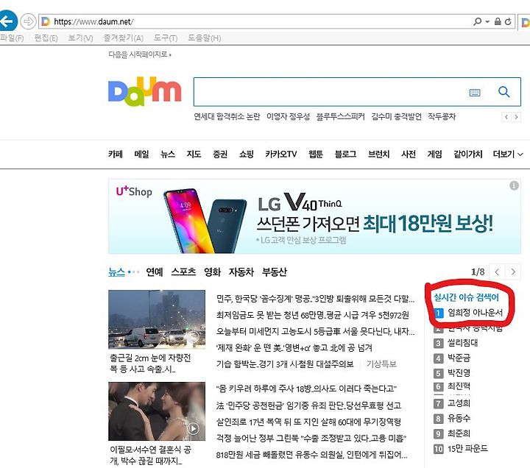Select the 부동산 content tab

pos(275,272)
